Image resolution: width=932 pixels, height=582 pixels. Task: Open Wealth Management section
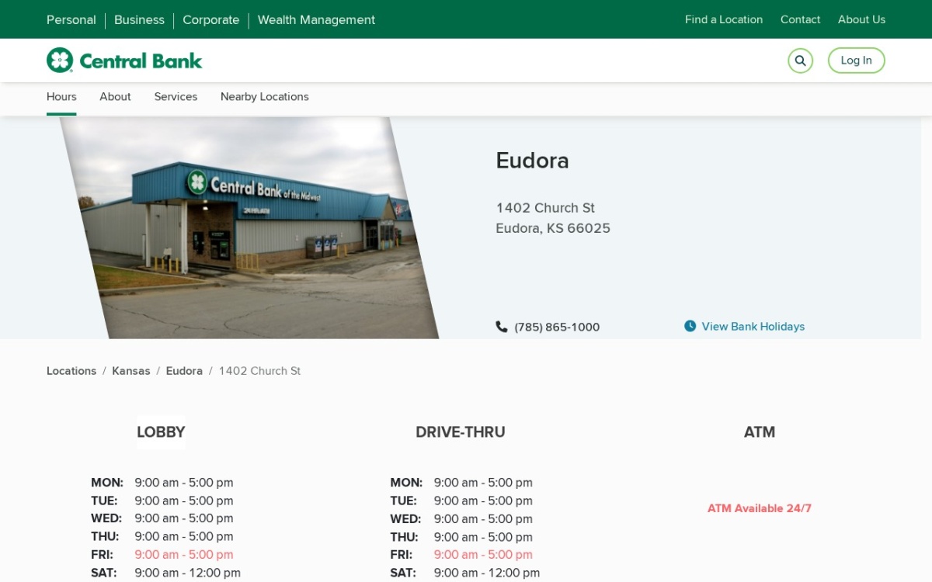click(316, 20)
